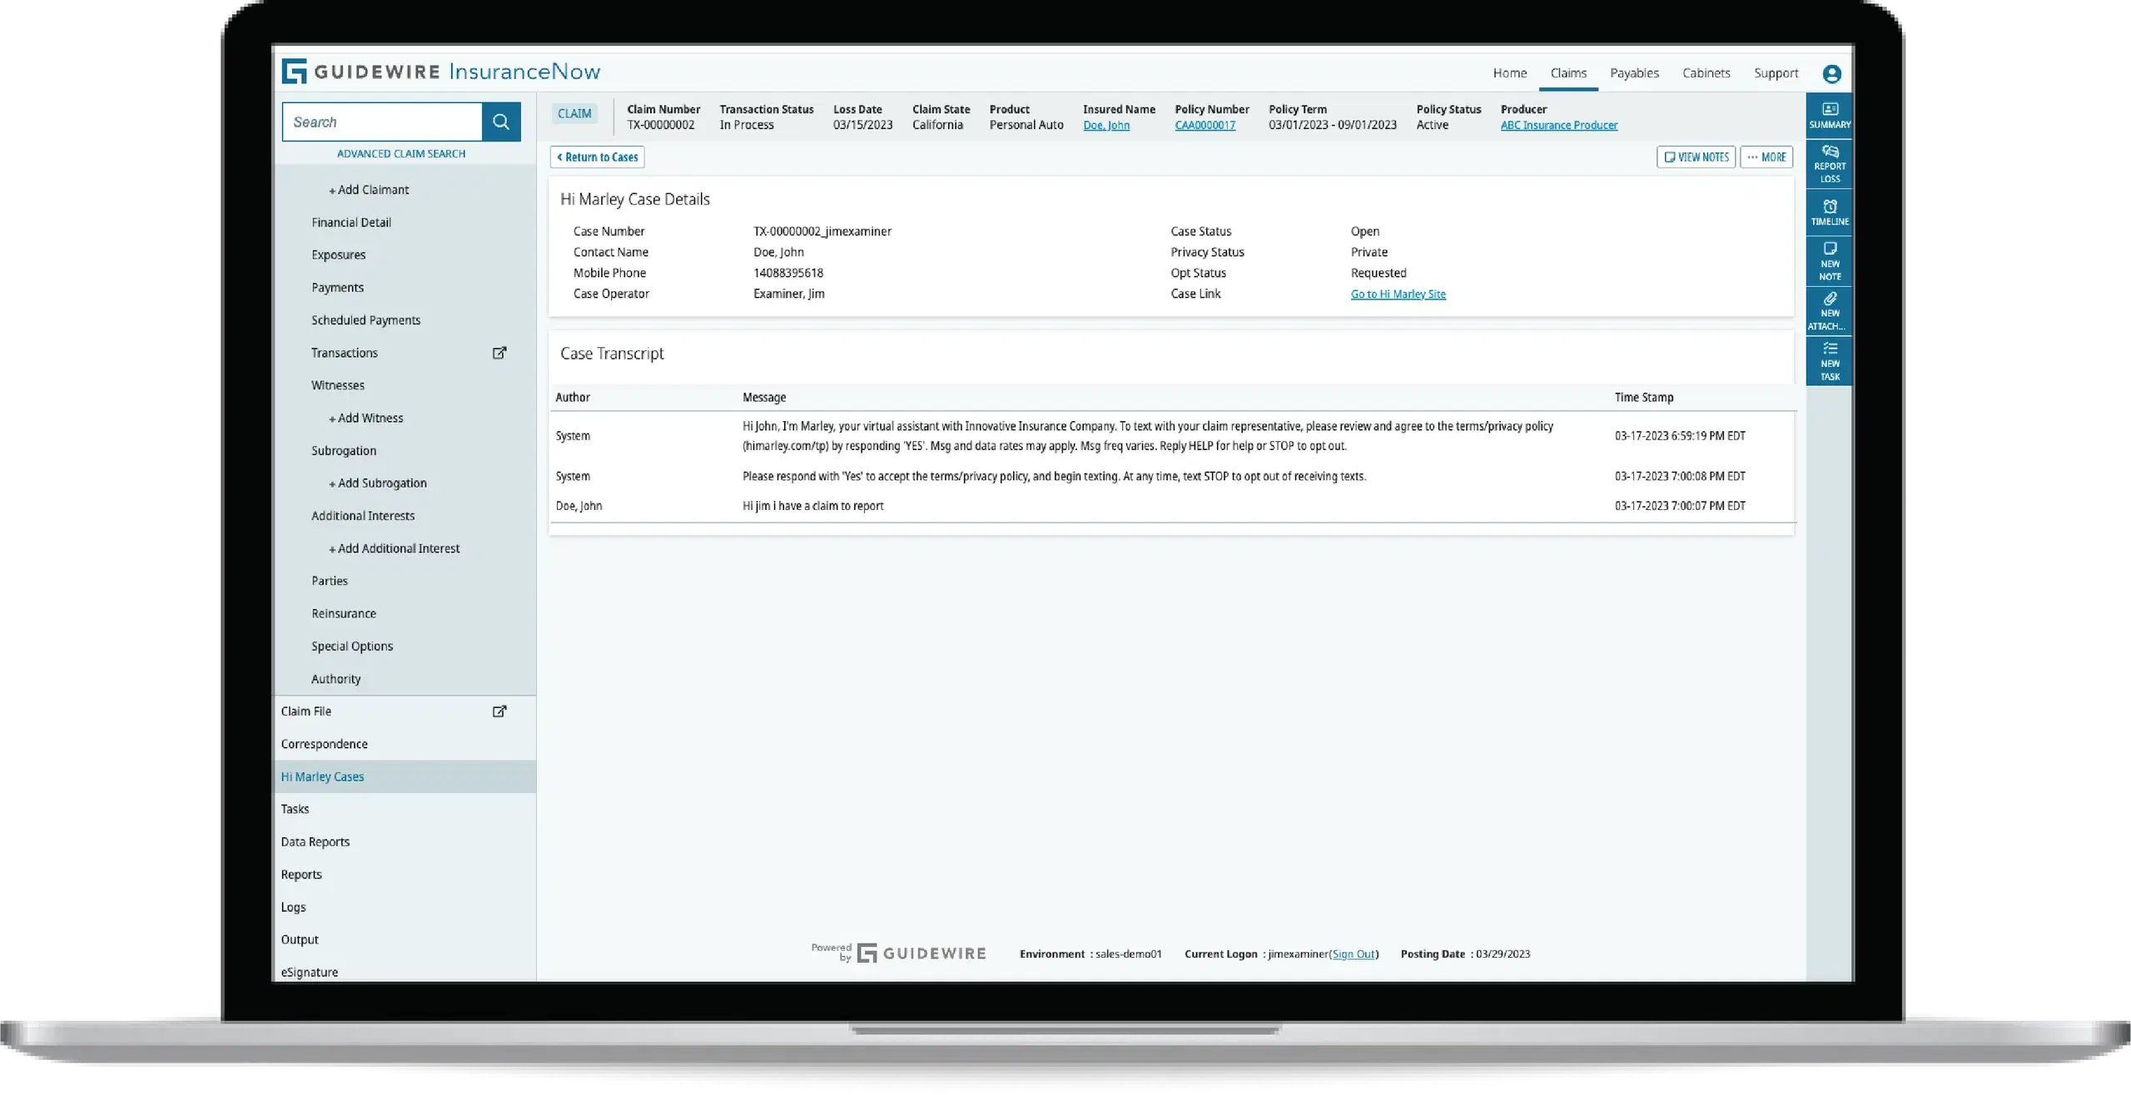
Task: Open eSignature menu item
Action: pos(309,972)
